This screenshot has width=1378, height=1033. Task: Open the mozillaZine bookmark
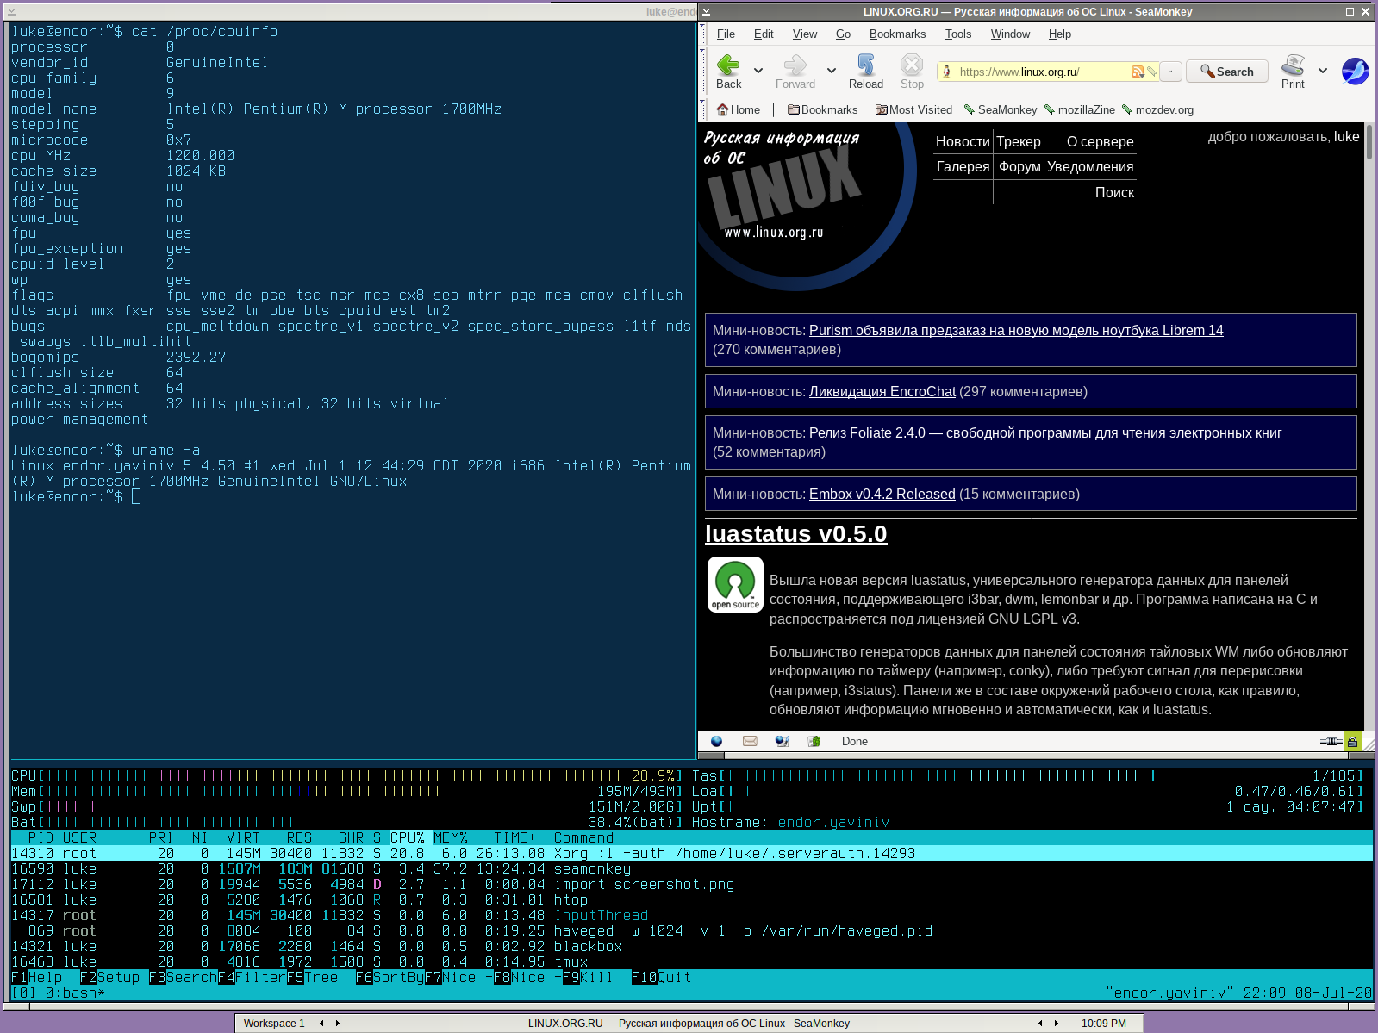coord(1080,109)
